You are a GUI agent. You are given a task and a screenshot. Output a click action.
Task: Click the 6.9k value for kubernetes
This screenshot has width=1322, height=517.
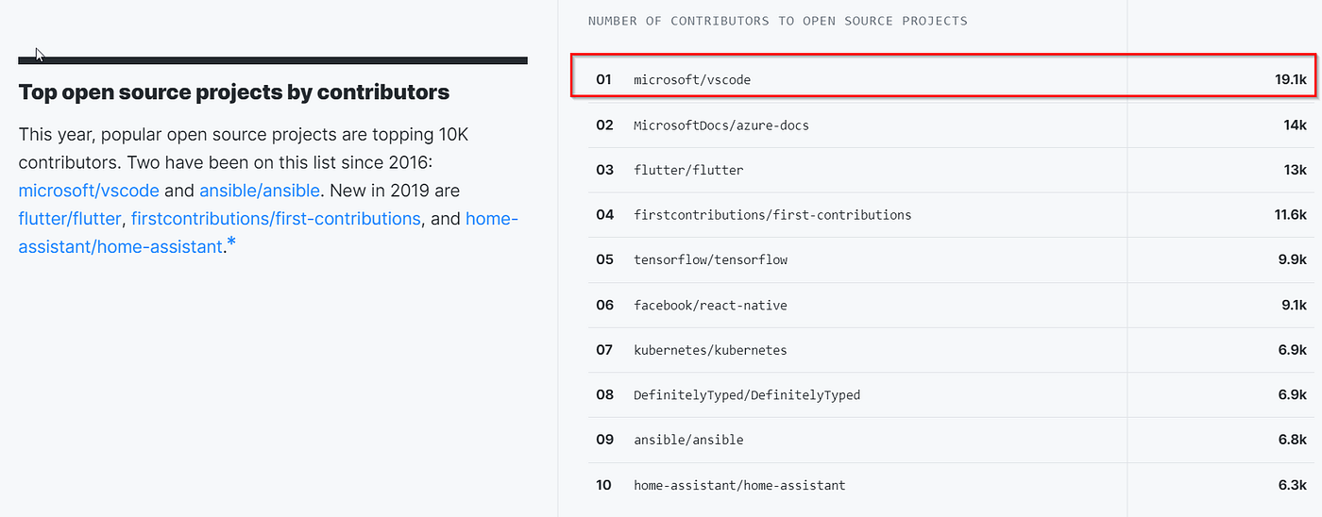1293,350
